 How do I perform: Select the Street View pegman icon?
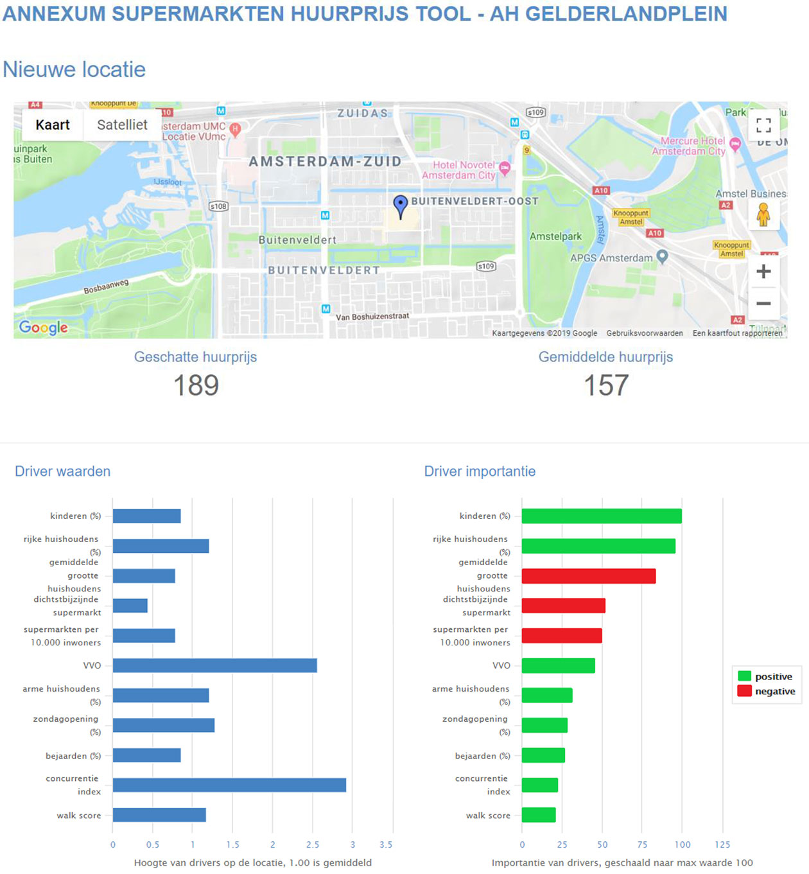click(763, 214)
